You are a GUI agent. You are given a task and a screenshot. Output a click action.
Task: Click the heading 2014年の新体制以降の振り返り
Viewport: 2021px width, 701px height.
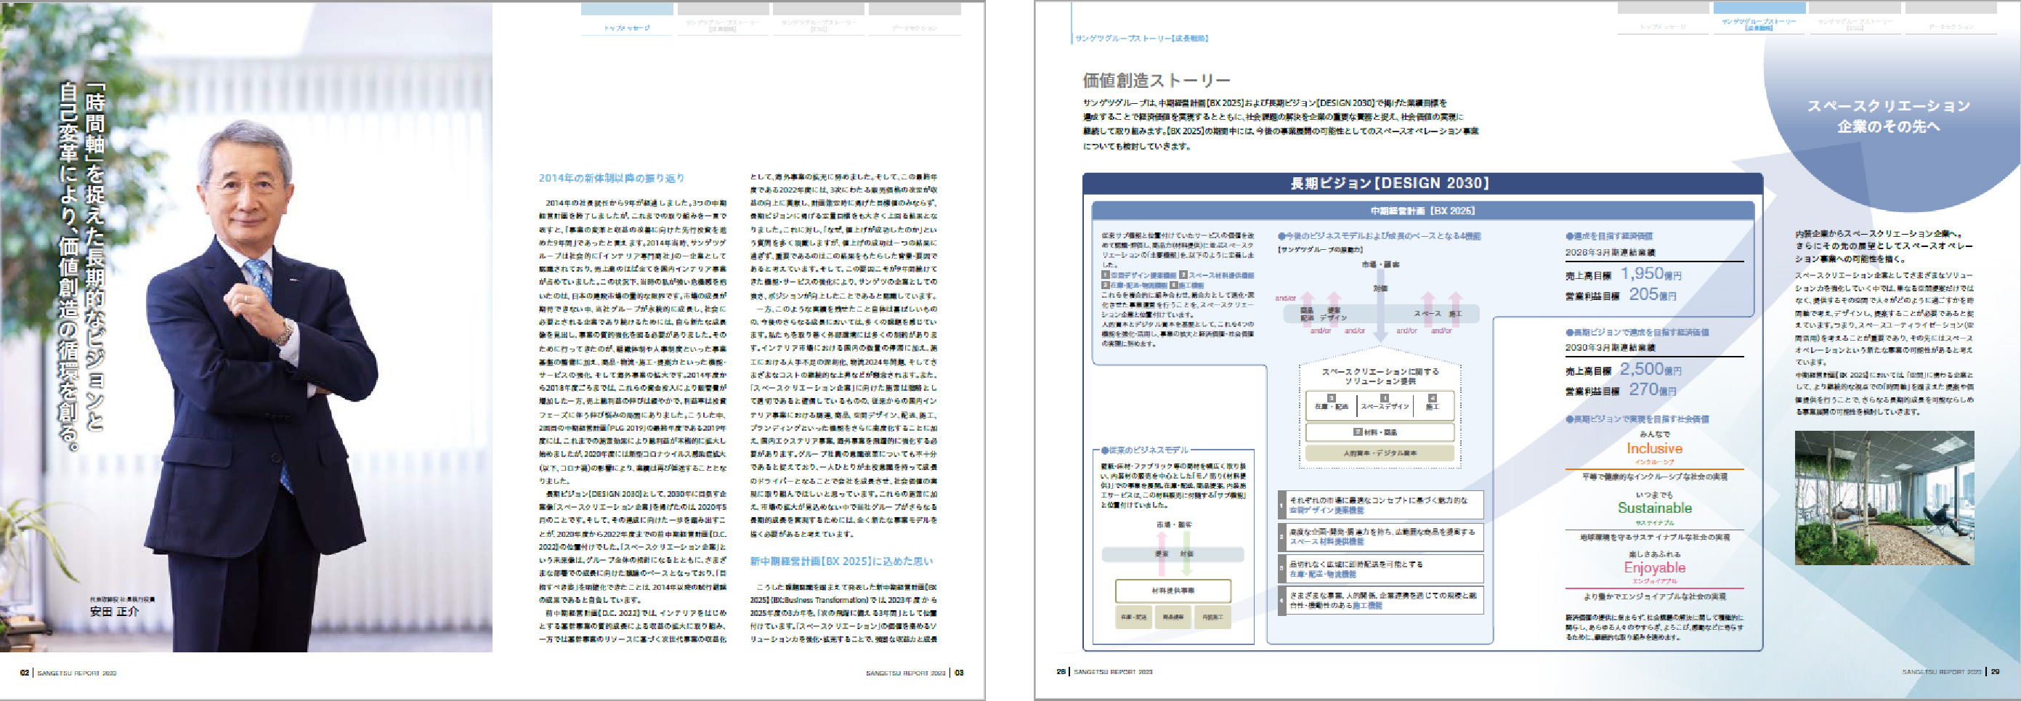(x=611, y=178)
